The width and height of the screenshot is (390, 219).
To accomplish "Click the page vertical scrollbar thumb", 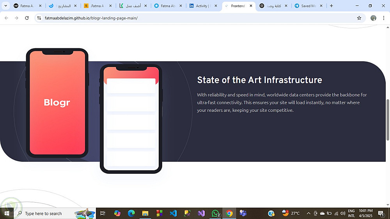I will (388, 120).
